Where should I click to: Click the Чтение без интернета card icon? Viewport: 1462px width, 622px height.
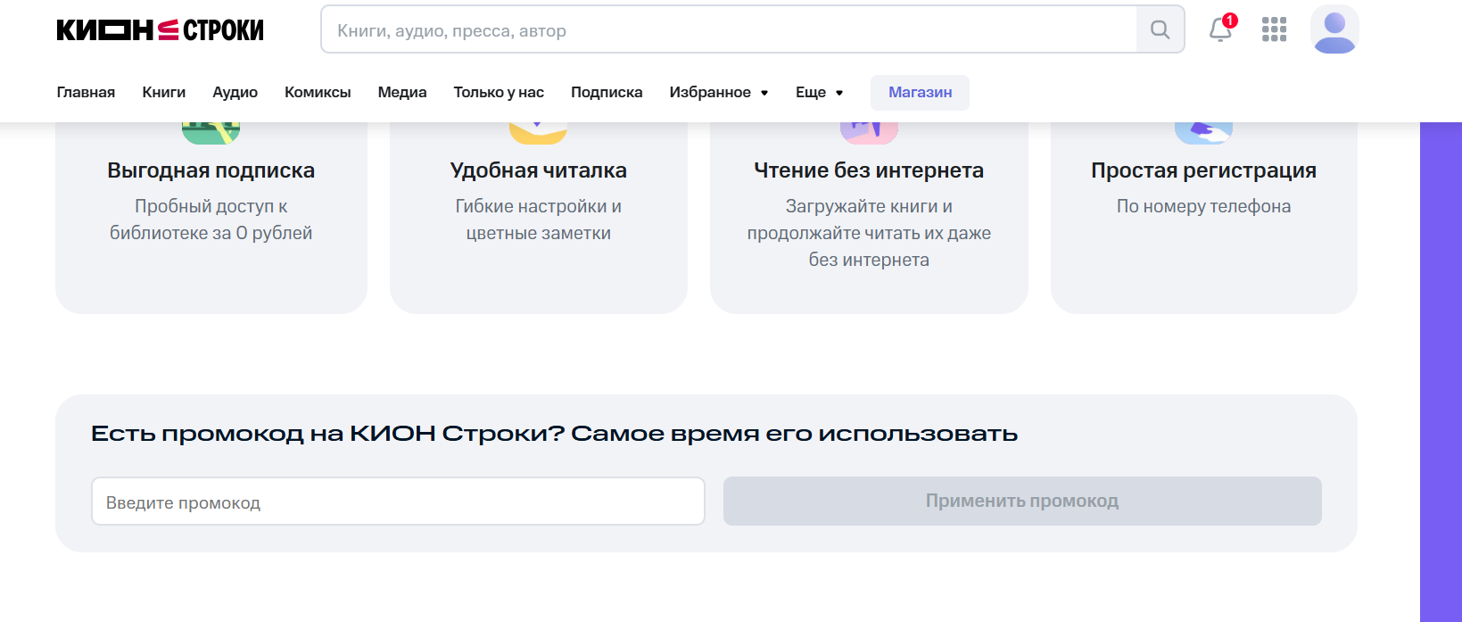(869, 133)
